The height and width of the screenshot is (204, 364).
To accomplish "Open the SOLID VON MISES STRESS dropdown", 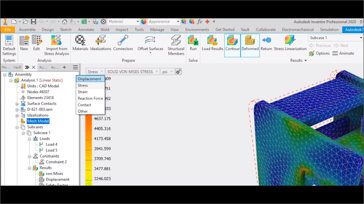I will pos(132,72).
